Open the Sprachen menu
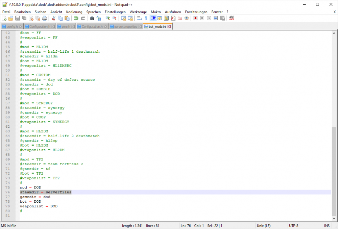The image size is (338, 229). coord(93,12)
